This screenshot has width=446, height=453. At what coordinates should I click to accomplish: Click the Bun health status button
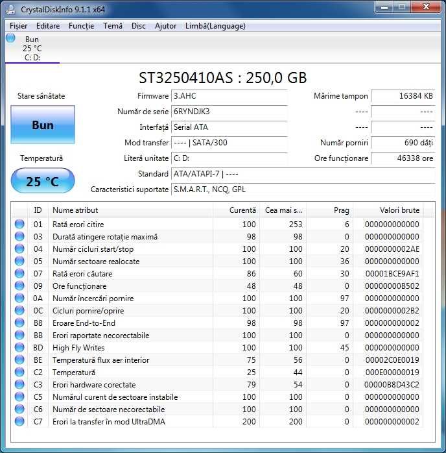click(x=43, y=125)
